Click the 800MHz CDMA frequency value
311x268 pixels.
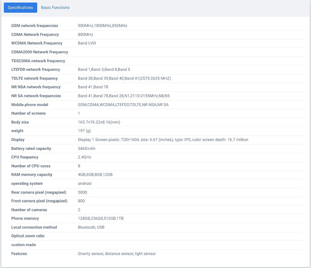86,35
